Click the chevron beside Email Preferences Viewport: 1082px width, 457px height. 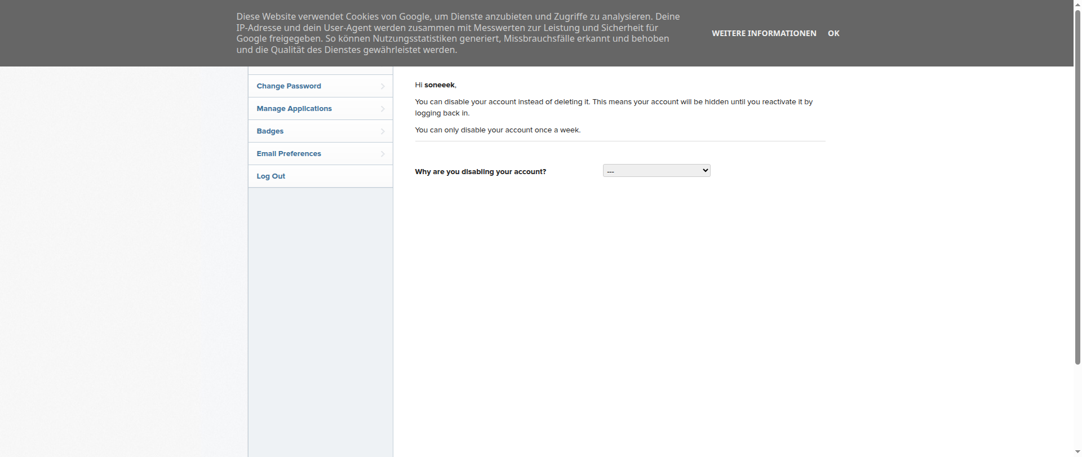(383, 154)
